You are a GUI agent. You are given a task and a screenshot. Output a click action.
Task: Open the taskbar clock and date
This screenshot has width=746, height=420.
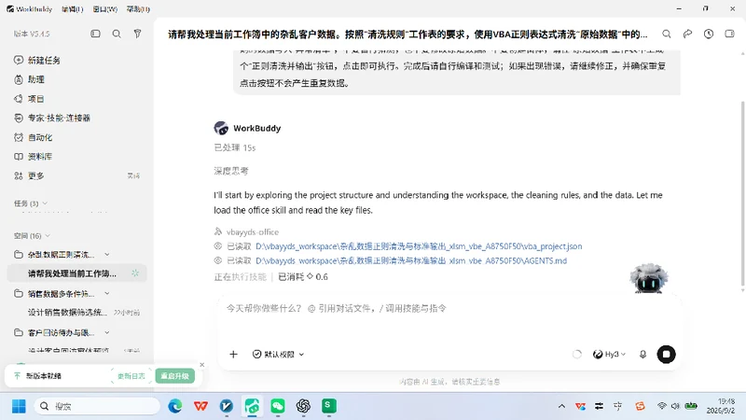[x=720, y=406]
